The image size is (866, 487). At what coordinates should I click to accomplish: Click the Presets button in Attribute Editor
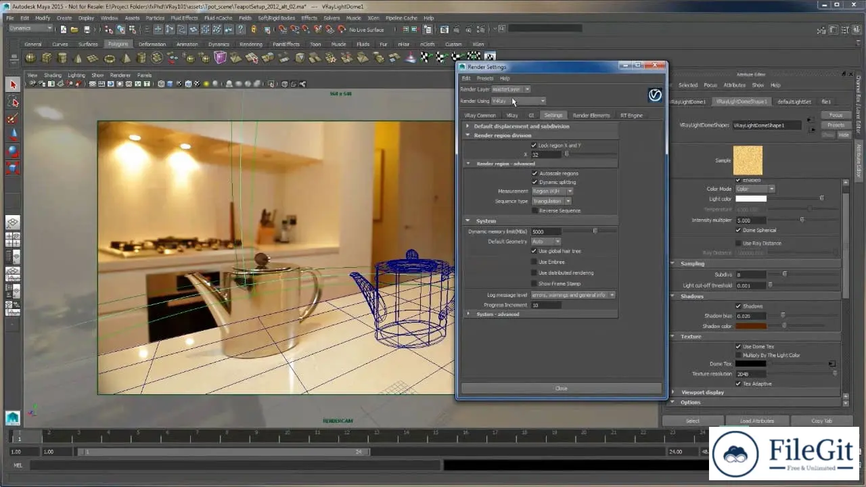click(x=836, y=125)
